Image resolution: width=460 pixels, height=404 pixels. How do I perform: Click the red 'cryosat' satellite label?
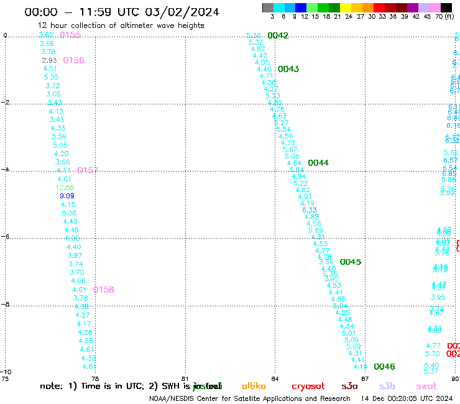[x=308, y=387]
